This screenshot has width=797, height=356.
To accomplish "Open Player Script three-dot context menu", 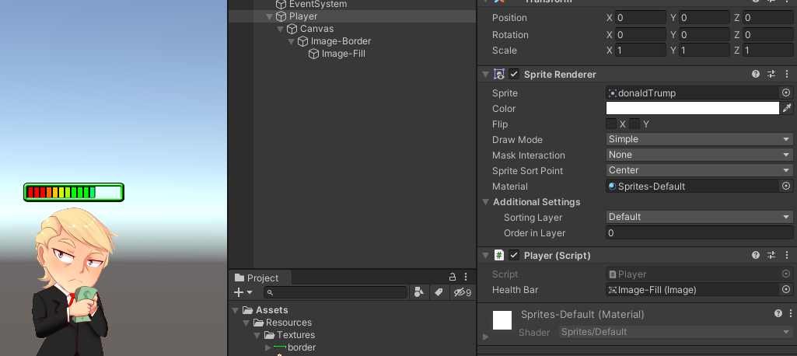I will point(787,255).
